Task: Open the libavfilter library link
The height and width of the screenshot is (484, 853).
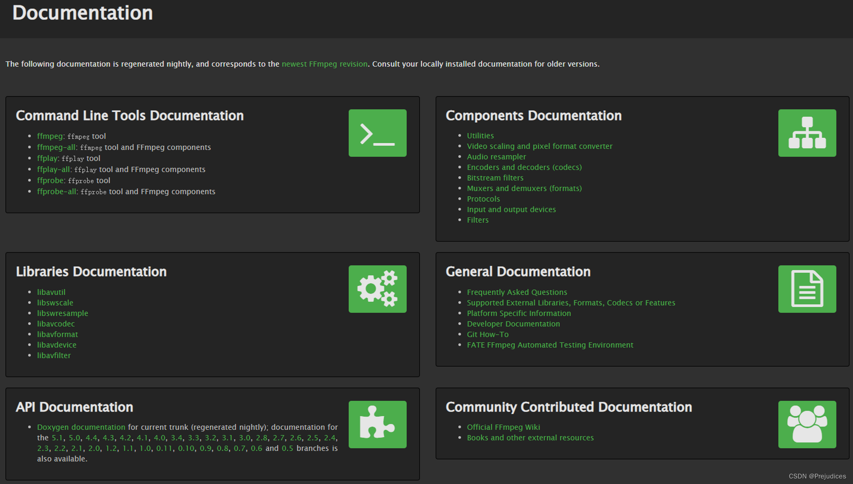Action: coord(54,356)
